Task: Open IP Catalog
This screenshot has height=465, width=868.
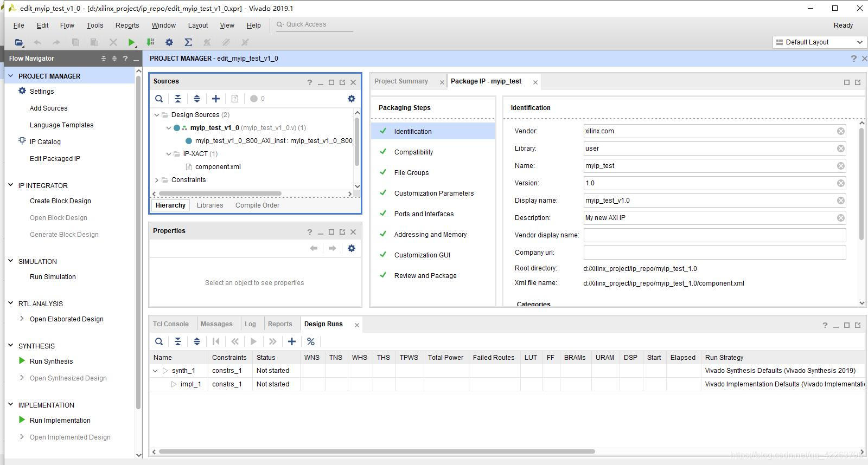Action: (45, 142)
